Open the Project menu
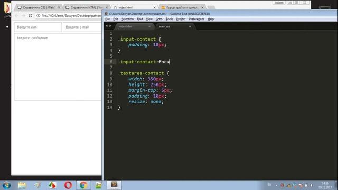The width and height of the screenshot is (338, 190). (181, 19)
